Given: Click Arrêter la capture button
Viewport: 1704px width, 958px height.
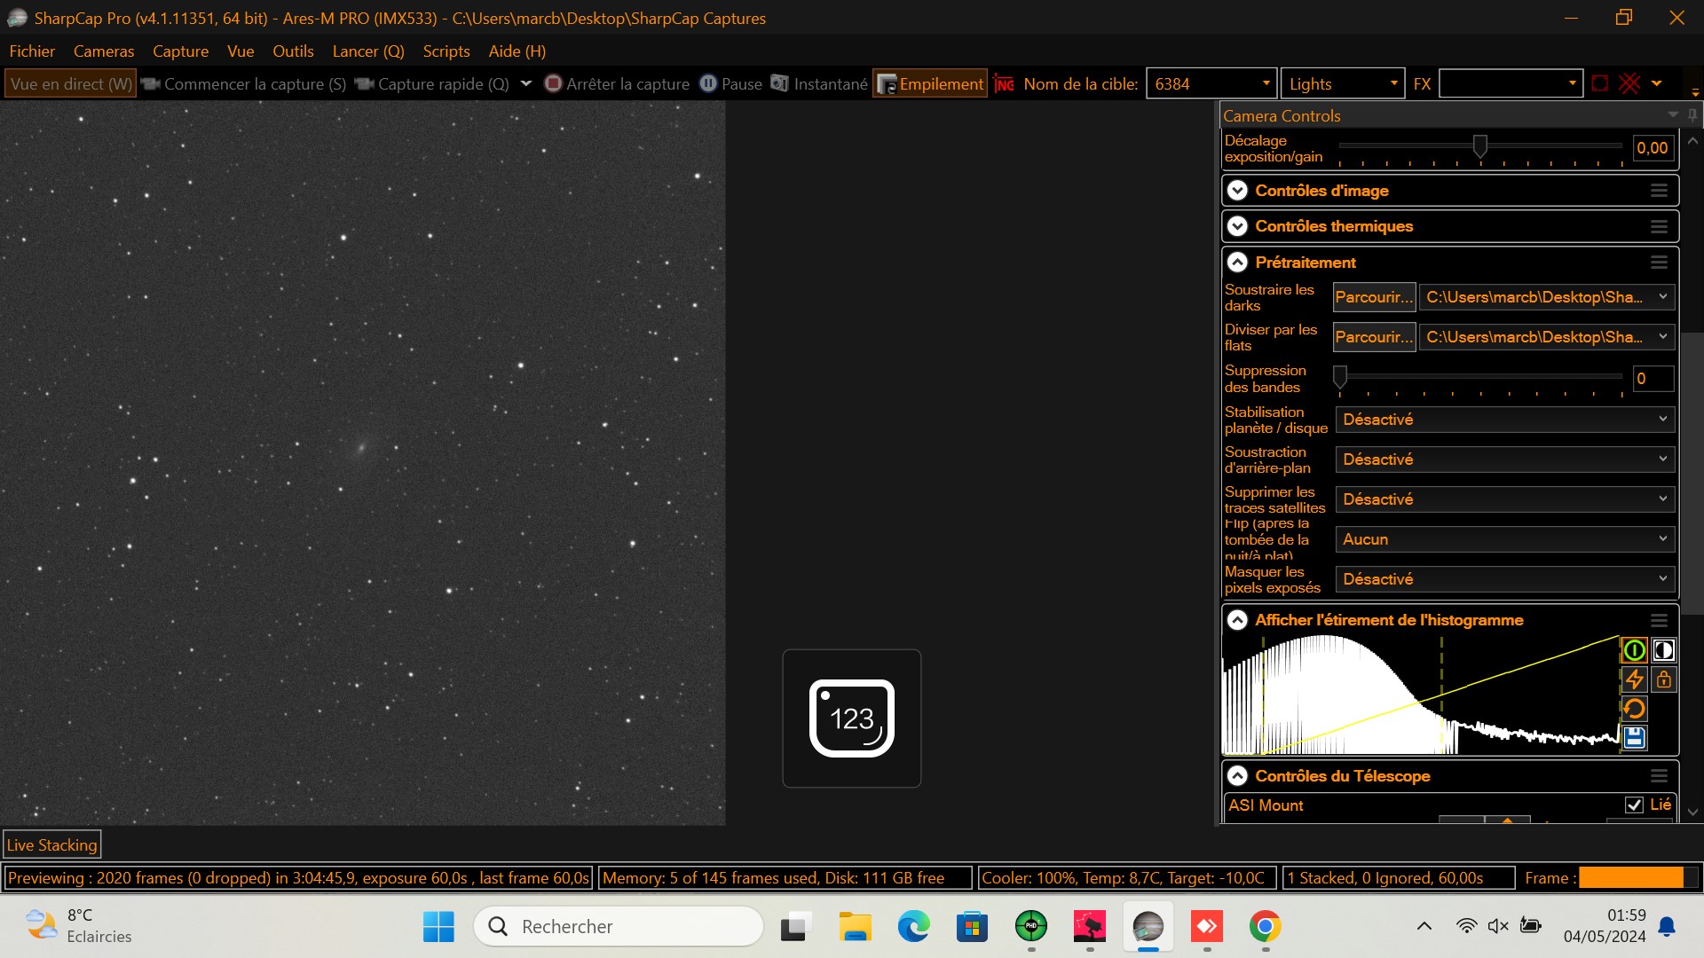Looking at the screenshot, I should pos(617,83).
